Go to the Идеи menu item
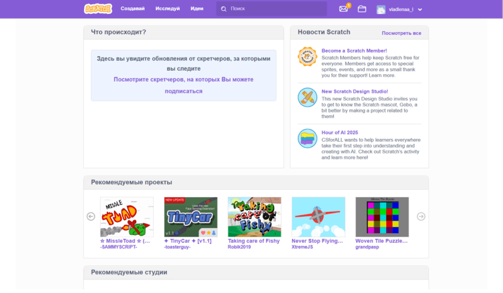 point(197,8)
